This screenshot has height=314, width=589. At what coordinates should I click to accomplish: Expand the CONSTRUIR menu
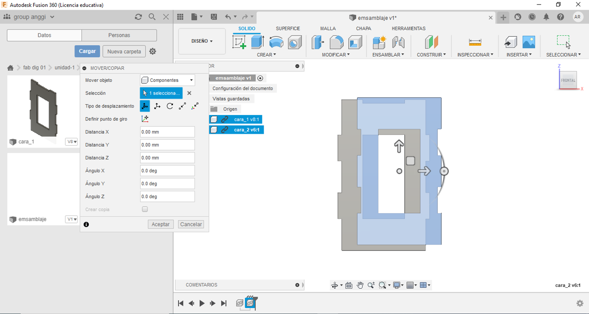coord(431,55)
